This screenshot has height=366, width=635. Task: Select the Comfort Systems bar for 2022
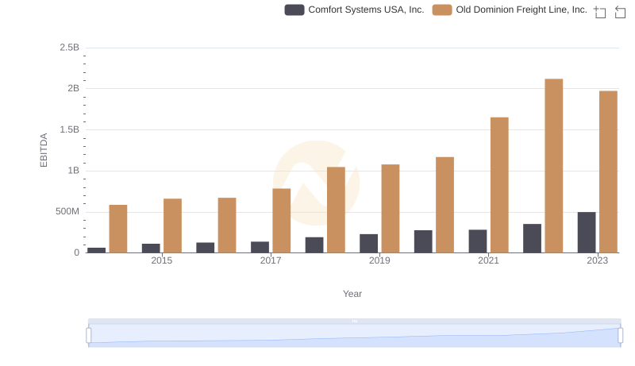(x=532, y=238)
